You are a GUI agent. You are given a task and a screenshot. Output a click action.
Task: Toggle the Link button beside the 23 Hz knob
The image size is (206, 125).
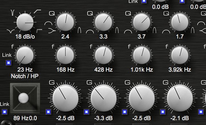(9, 63)
